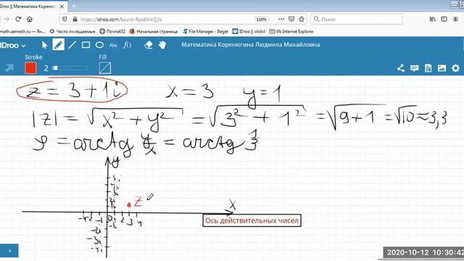Open IDroo || ololol bookmark
This screenshot has height=261, width=464.
pyautogui.click(x=249, y=31)
